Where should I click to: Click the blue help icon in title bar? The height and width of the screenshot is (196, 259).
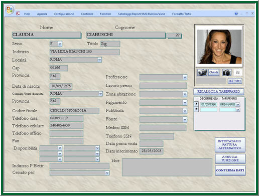click(x=236, y=14)
